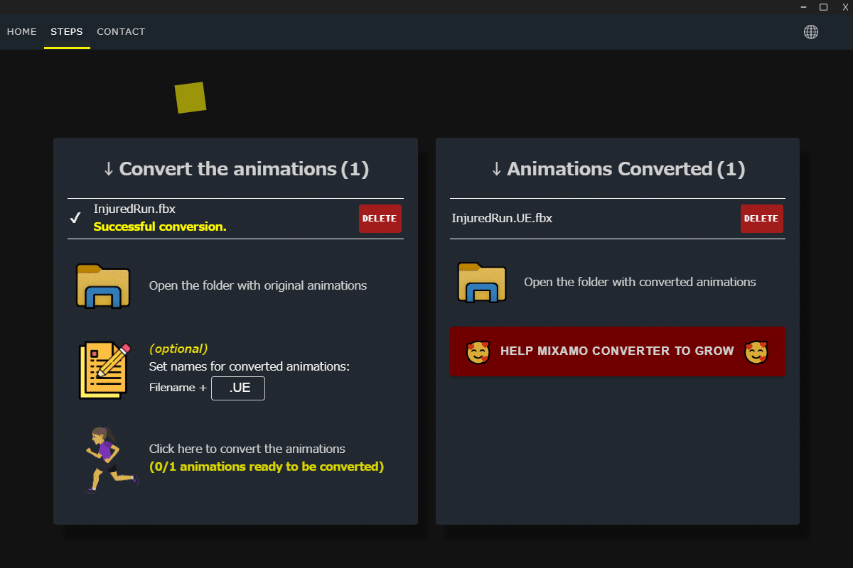853x568 pixels.
Task: Click 'Click here to convert the animations' text
Action: (x=247, y=449)
